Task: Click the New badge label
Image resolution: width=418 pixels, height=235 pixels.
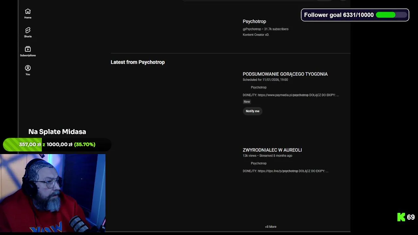Action: [247, 102]
